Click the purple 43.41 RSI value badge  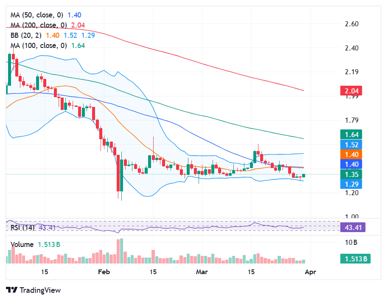click(x=353, y=228)
